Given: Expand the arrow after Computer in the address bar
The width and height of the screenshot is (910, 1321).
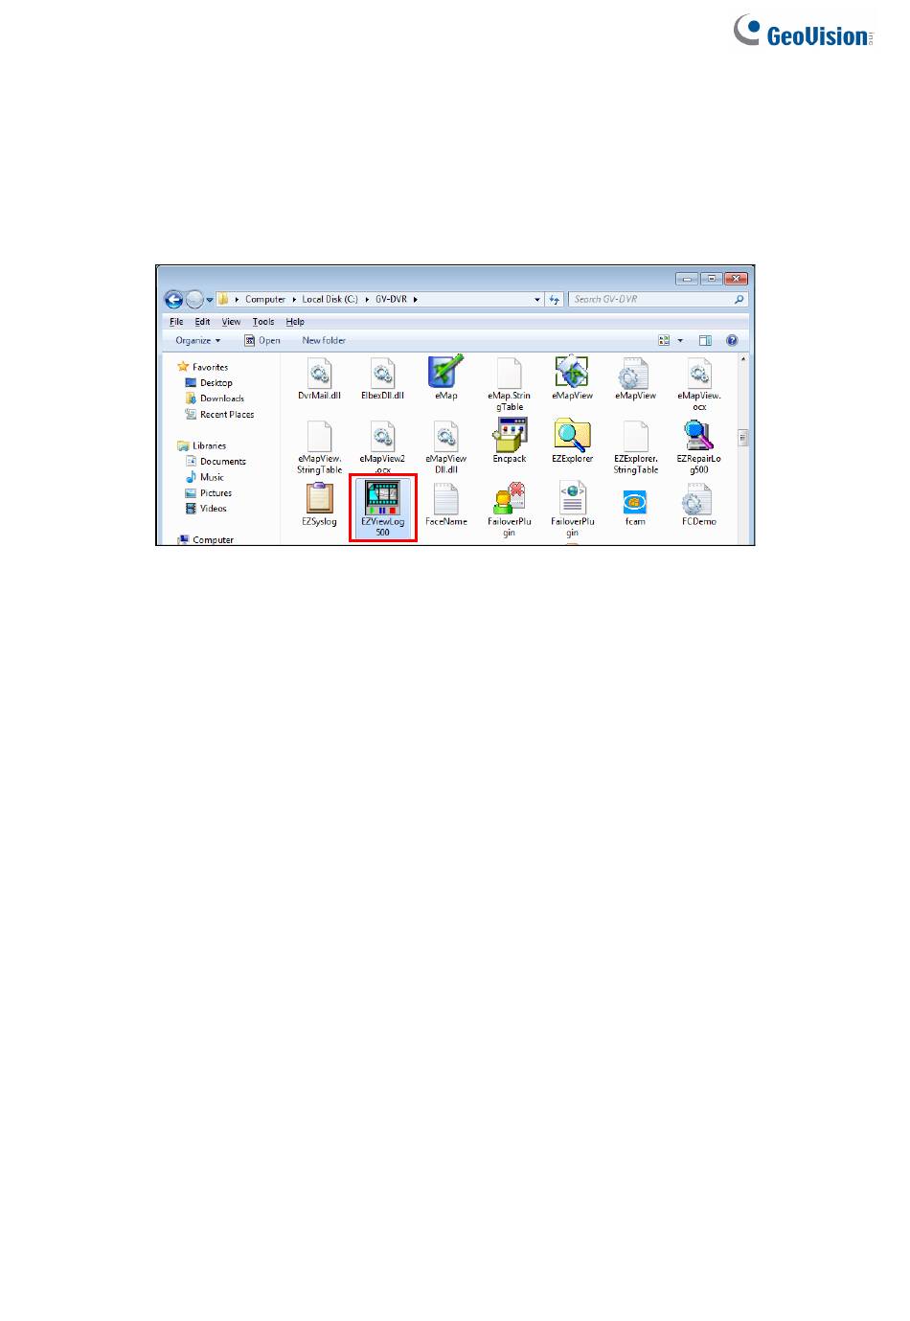Looking at the screenshot, I should (294, 300).
